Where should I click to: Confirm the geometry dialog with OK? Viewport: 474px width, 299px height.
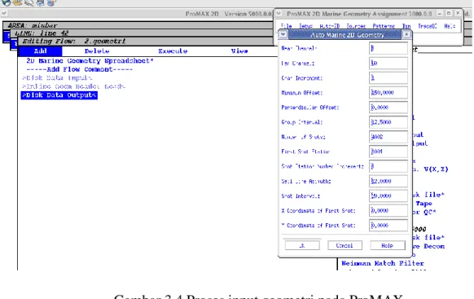(x=302, y=245)
